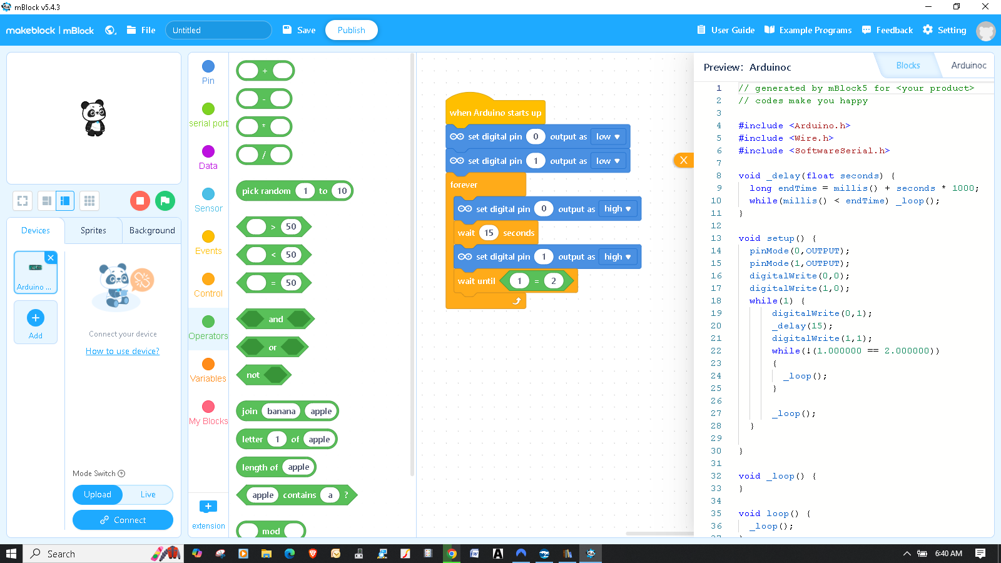1001x563 pixels.
Task: Click the join banana apple block
Action: [x=287, y=411]
